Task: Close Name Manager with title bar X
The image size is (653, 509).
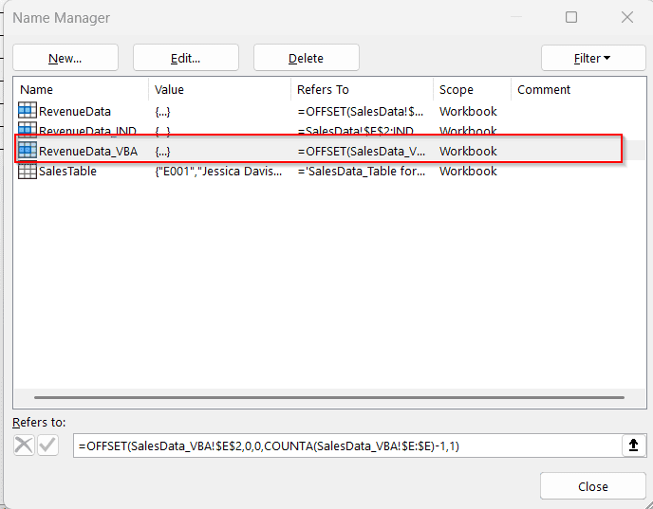Action: (x=626, y=17)
